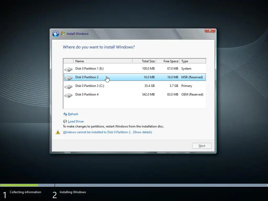Click the OEM (Reserved) type cell
Image resolution: width=268 pixels, height=201 pixels.
(192, 94)
